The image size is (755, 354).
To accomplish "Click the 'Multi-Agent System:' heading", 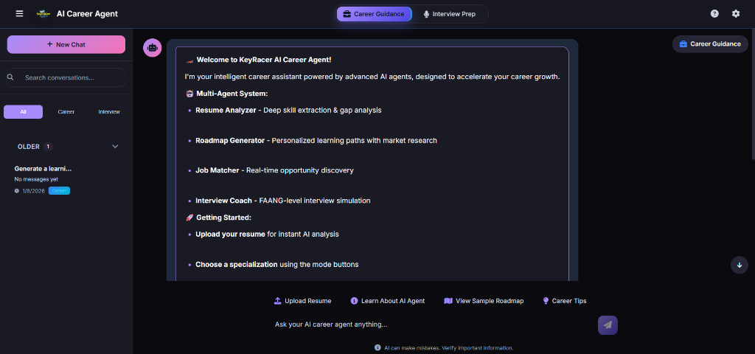I will (232, 94).
